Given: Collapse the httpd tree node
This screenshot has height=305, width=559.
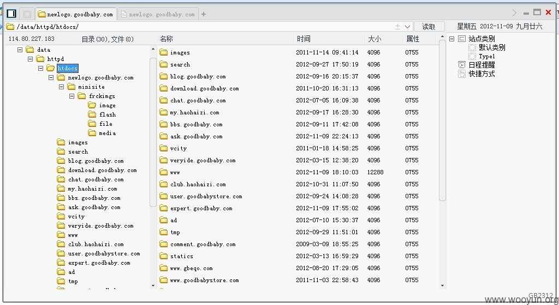Looking at the screenshot, I should click(x=31, y=59).
